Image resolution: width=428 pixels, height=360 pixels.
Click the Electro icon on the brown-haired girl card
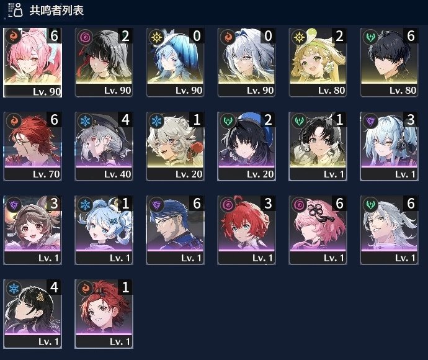click(14, 205)
